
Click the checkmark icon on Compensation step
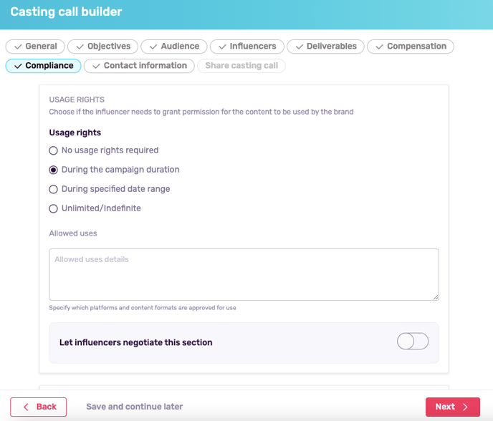pos(378,47)
